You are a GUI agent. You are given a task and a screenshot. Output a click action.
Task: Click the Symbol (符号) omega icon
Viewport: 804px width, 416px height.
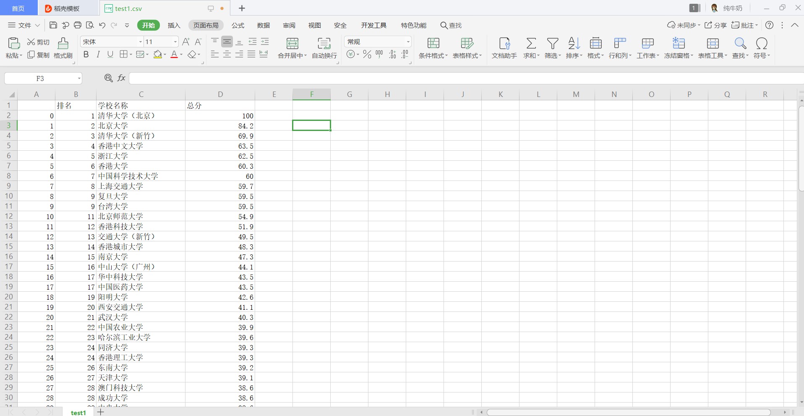coord(762,43)
